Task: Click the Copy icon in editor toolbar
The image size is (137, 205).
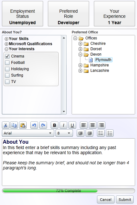Action: (14, 125)
